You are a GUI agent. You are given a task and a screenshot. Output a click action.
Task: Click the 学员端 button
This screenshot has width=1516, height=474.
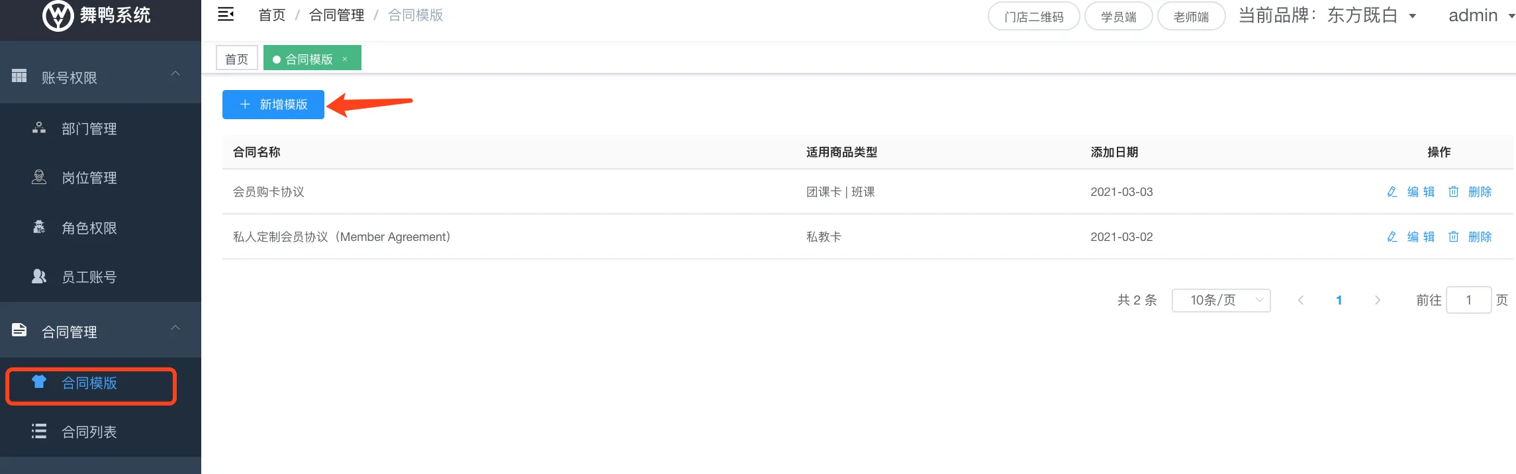coord(1118,17)
